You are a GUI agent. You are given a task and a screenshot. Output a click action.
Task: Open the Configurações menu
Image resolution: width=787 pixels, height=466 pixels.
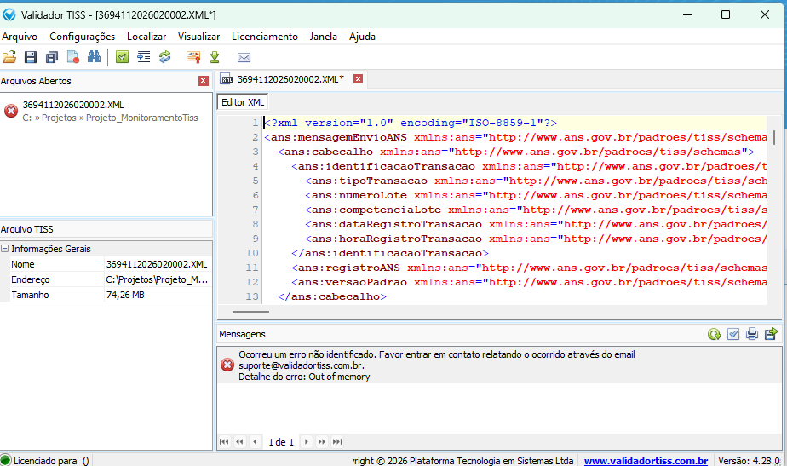82,37
